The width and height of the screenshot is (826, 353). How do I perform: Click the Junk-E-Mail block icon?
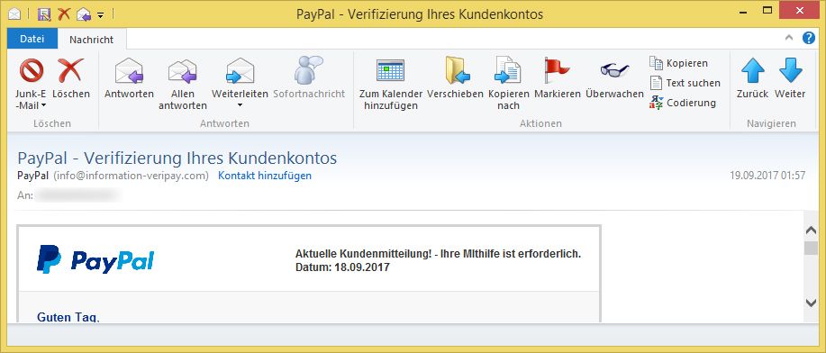coord(32,70)
